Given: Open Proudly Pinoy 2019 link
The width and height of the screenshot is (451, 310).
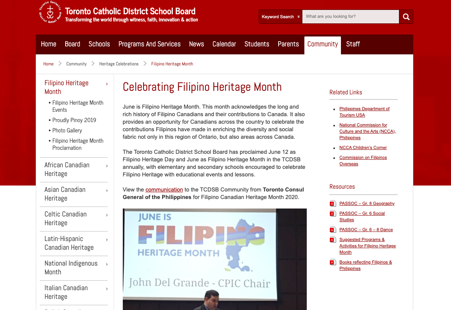Looking at the screenshot, I should pos(74,120).
